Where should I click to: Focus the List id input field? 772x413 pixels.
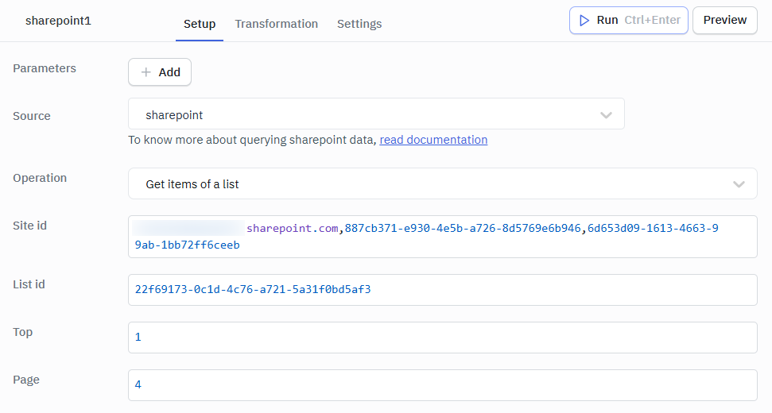443,290
